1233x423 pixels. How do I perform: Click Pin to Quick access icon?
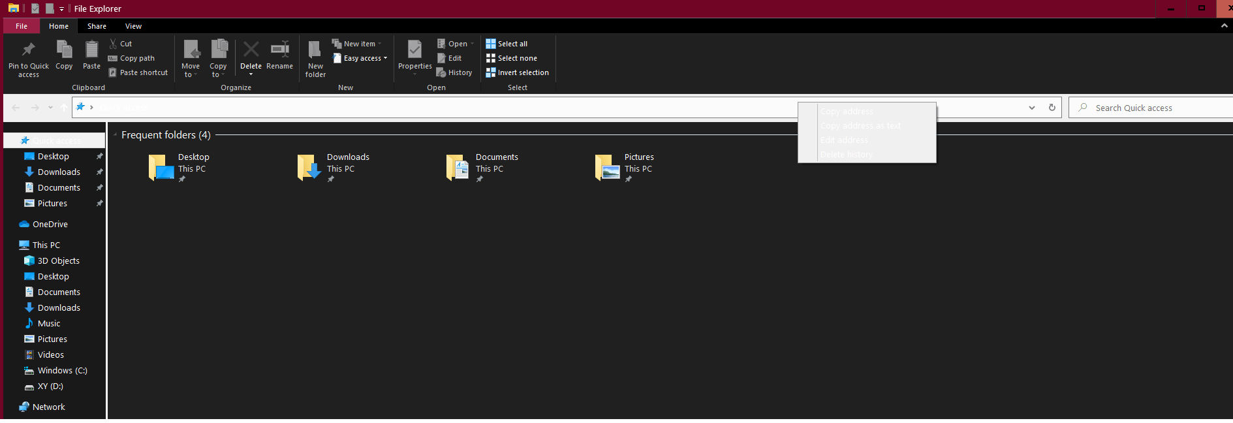(28, 50)
